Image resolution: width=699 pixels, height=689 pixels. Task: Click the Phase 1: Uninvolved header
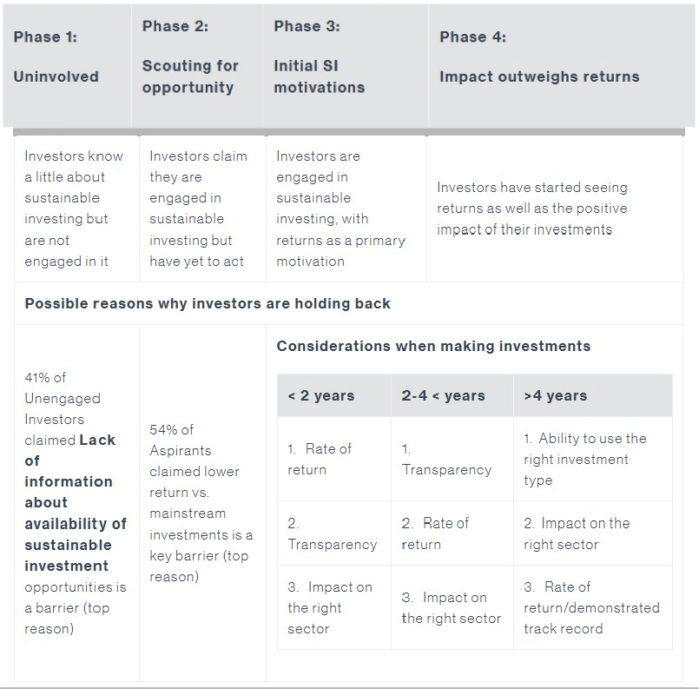pyautogui.click(x=56, y=56)
